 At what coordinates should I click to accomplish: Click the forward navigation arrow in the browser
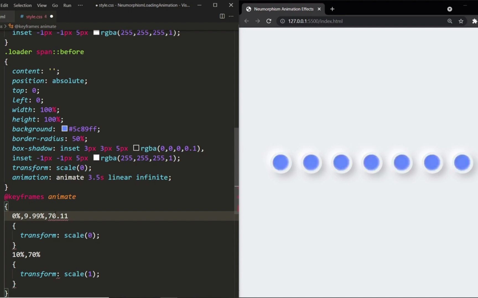click(x=257, y=21)
